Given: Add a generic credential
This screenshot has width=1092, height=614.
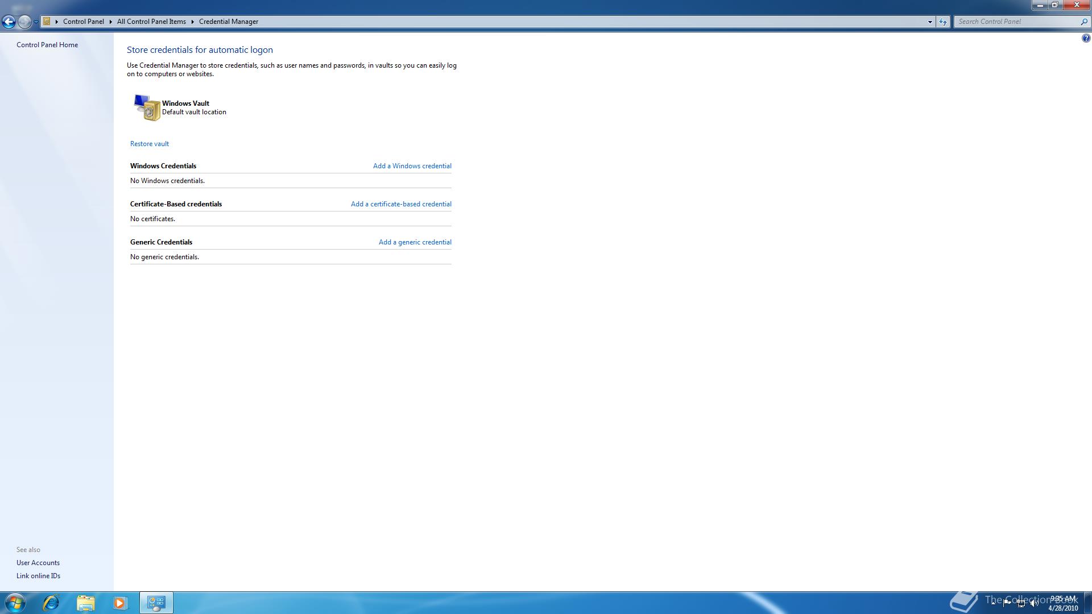Looking at the screenshot, I should (415, 242).
